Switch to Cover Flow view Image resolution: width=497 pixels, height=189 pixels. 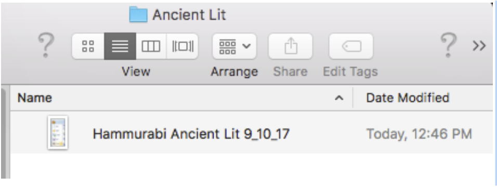(182, 46)
